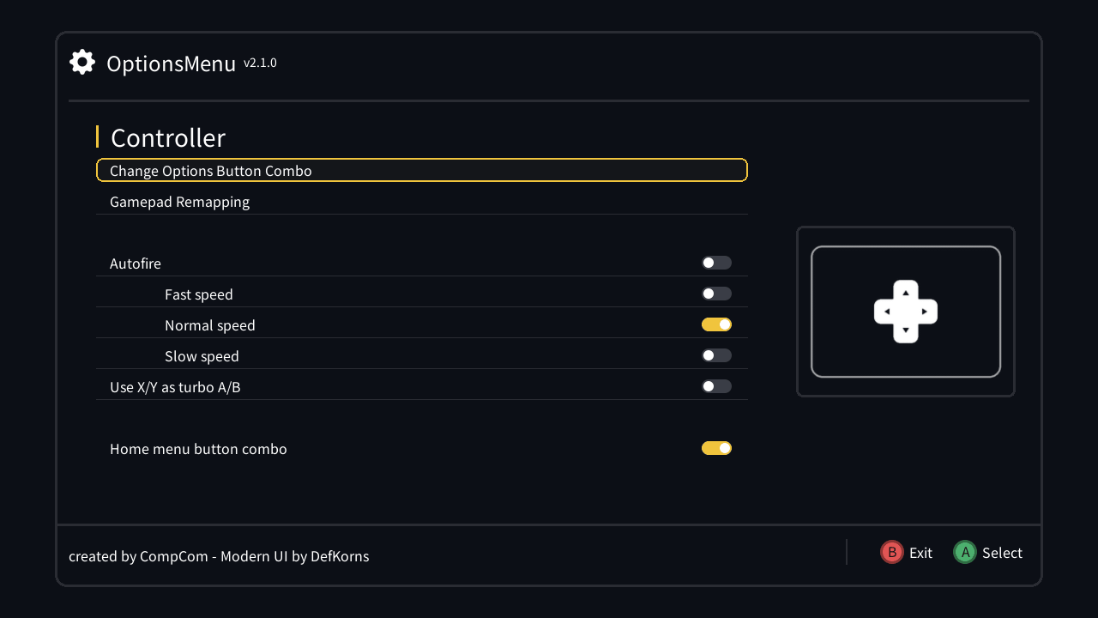Click the v2.1.0 version label
1098x618 pixels.
click(x=260, y=63)
